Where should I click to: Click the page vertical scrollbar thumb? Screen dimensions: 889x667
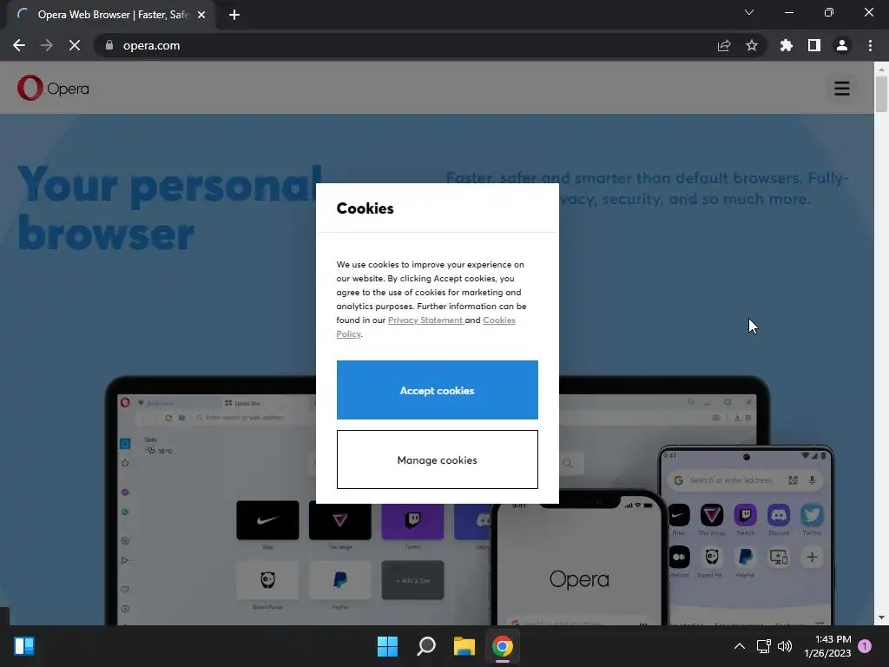pyautogui.click(x=881, y=94)
